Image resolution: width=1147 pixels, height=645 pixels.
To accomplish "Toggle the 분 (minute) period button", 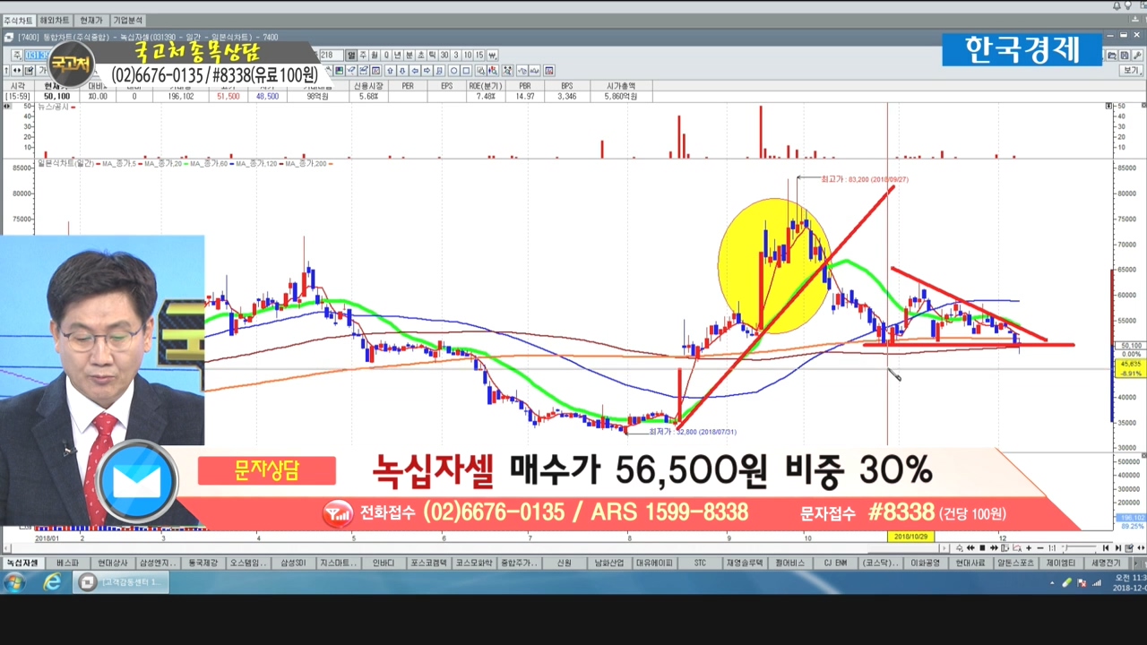I will click(x=410, y=55).
